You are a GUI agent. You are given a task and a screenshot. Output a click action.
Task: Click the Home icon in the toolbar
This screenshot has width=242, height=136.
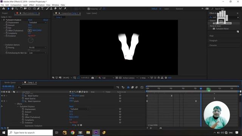(3, 9)
